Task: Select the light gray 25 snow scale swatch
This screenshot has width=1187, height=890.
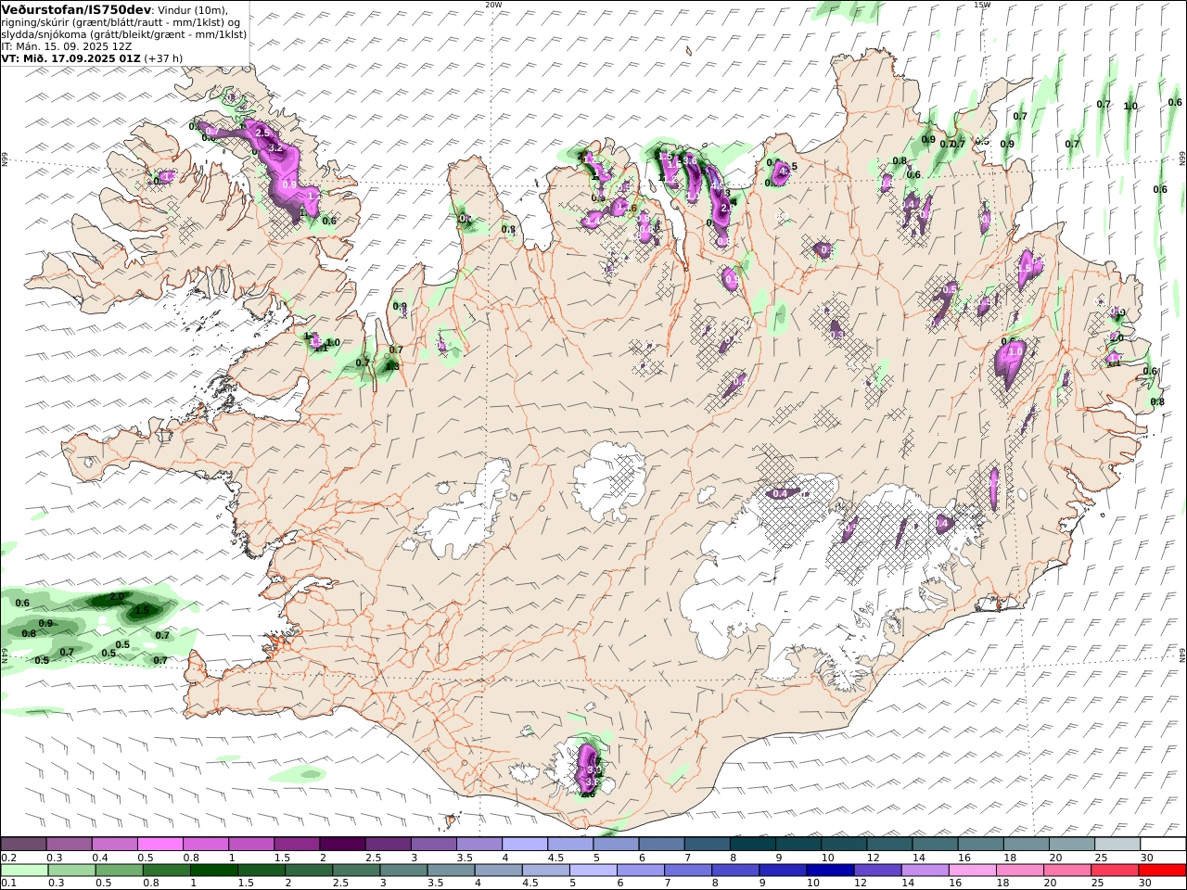Action: click(1117, 844)
